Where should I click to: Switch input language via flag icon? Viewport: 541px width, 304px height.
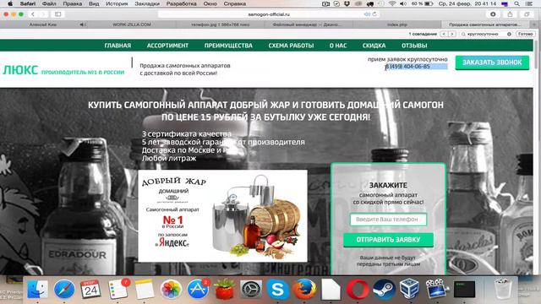505,3
